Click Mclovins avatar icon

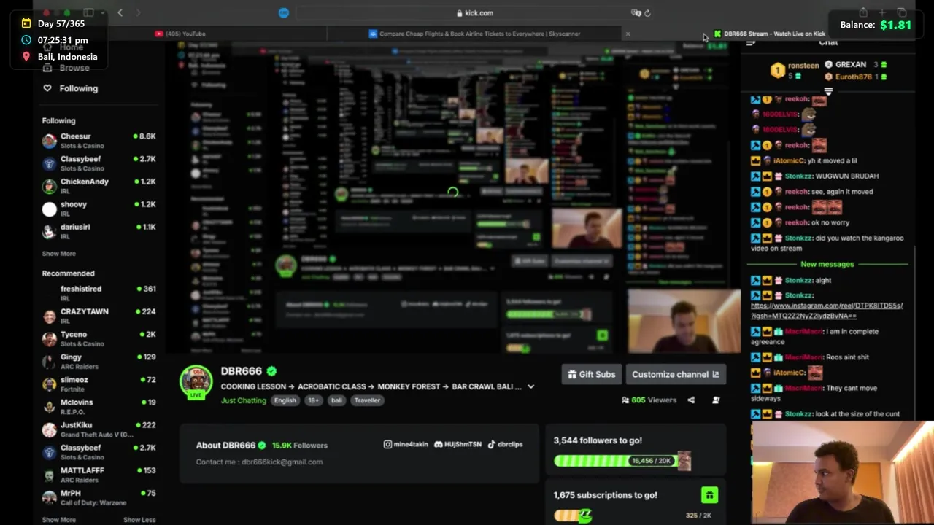coord(49,407)
